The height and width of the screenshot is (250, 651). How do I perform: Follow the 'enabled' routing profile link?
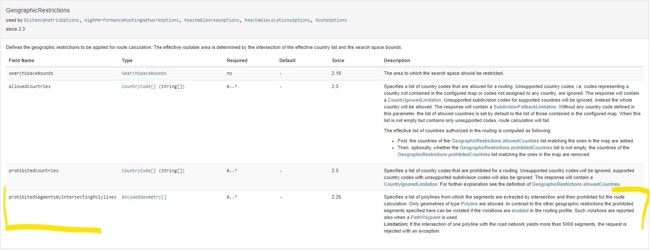pyautogui.click(x=520, y=211)
